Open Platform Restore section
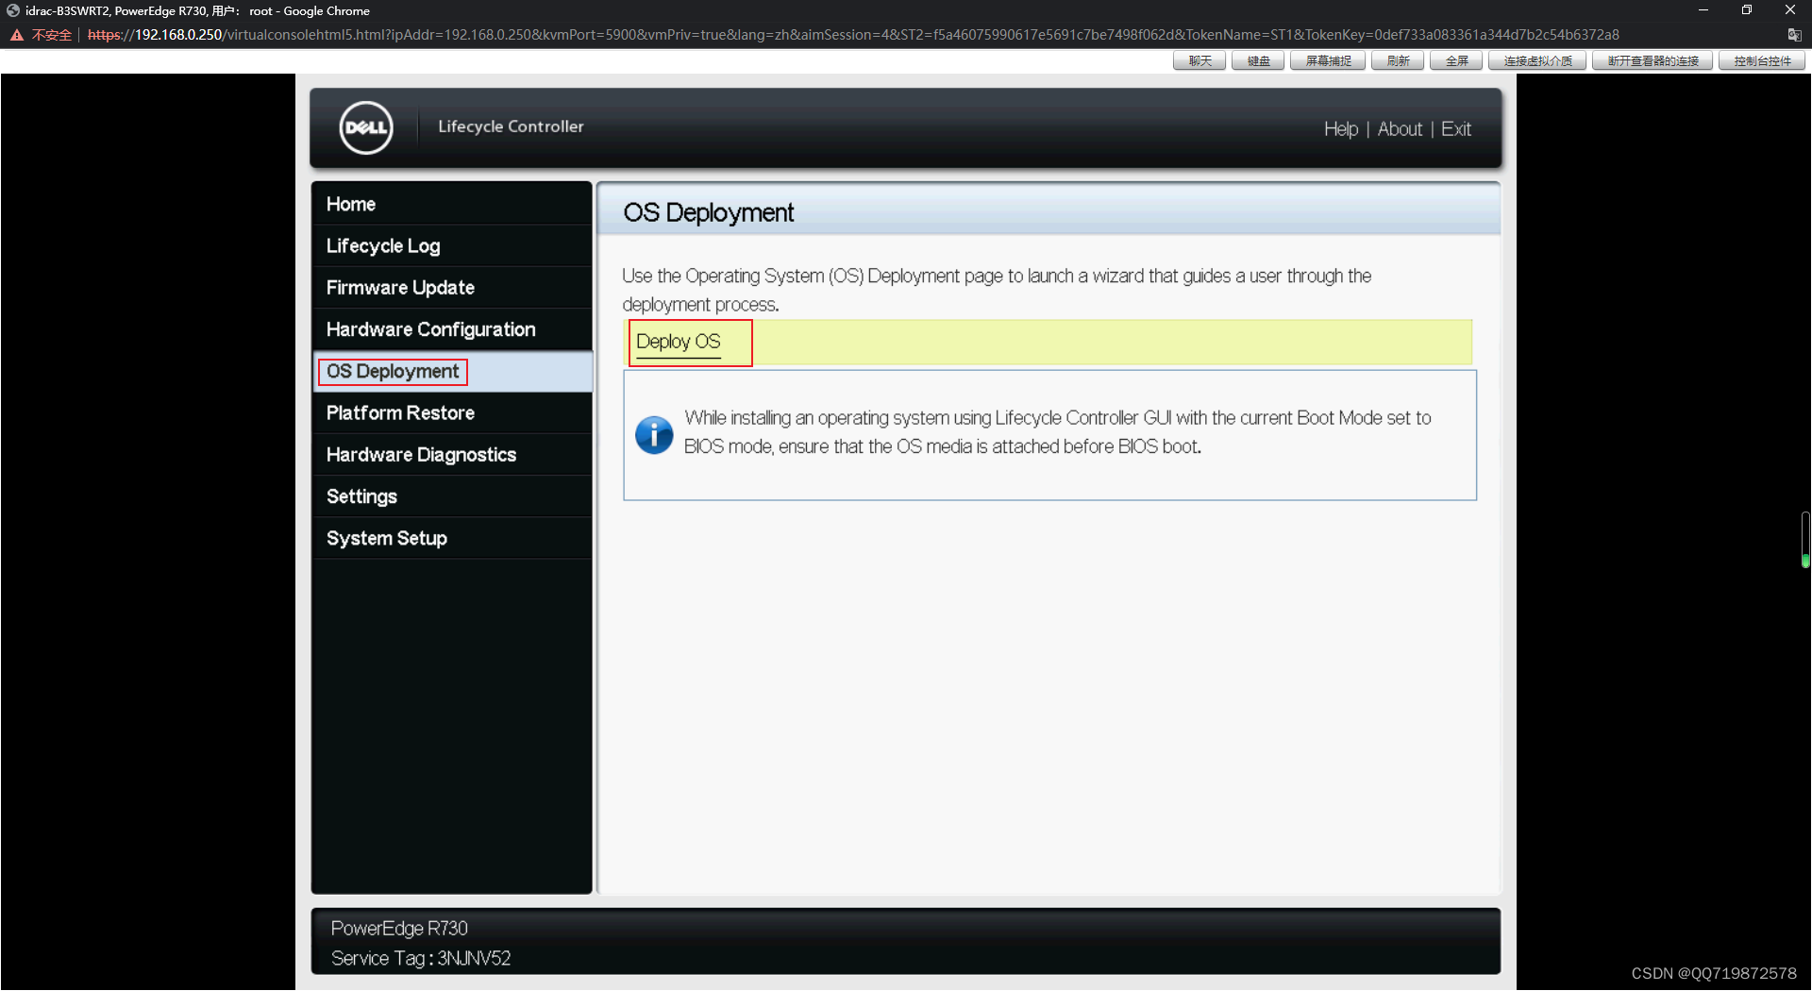The image size is (1812, 991). pyautogui.click(x=452, y=412)
